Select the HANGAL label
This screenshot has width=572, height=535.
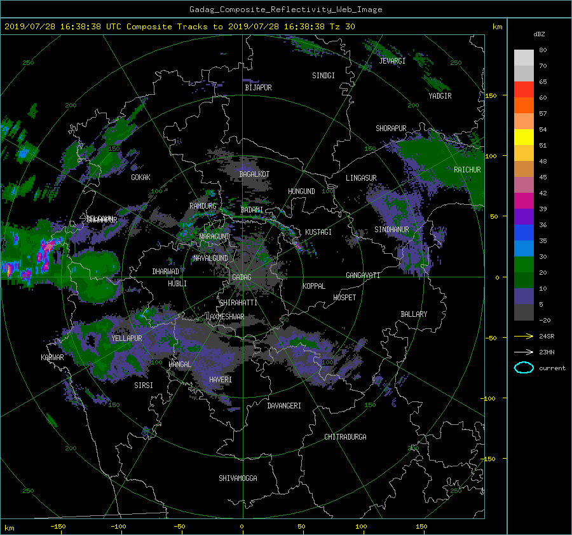click(x=180, y=365)
